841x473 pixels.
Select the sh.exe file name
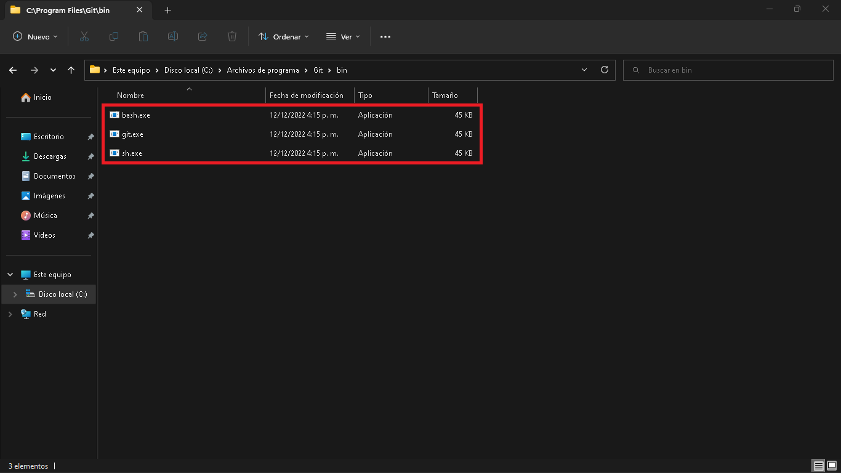pyautogui.click(x=132, y=153)
